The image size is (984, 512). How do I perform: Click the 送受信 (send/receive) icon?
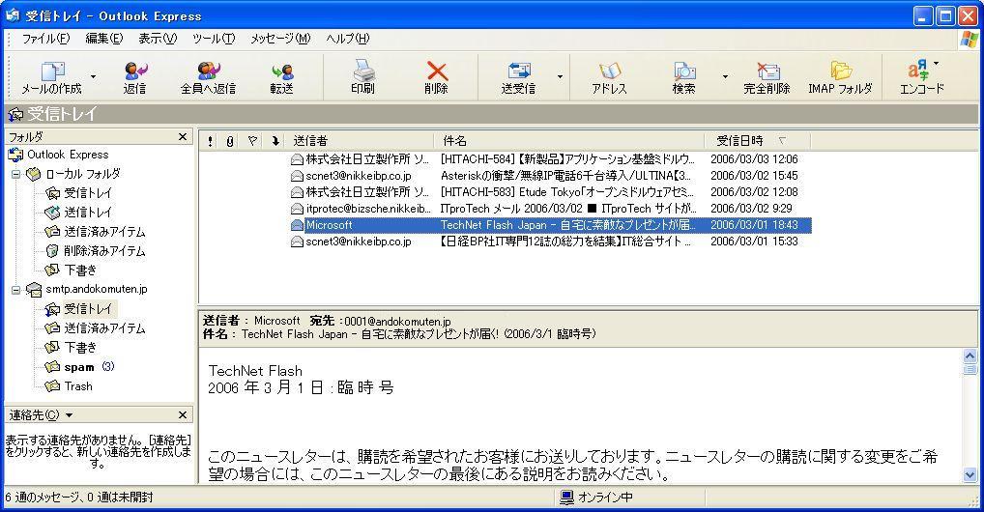click(x=518, y=71)
